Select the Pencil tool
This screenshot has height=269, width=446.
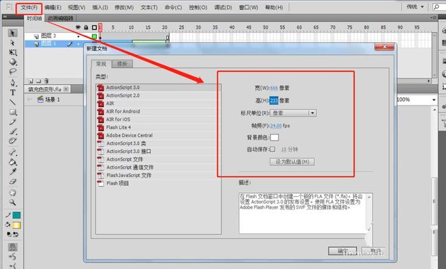coord(12,121)
